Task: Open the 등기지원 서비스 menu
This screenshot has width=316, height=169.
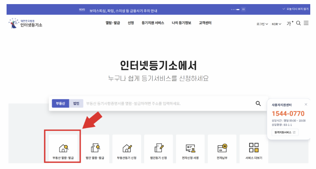Action: [153, 23]
